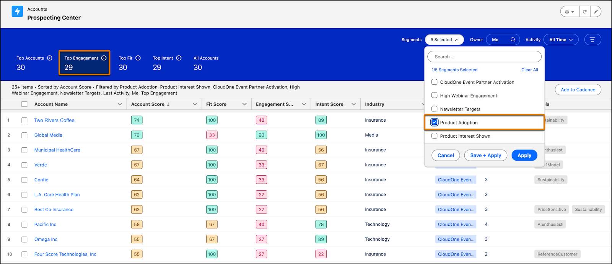Open L.A. Care Health Plan link
This screenshot has height=264, width=612.
click(57, 195)
